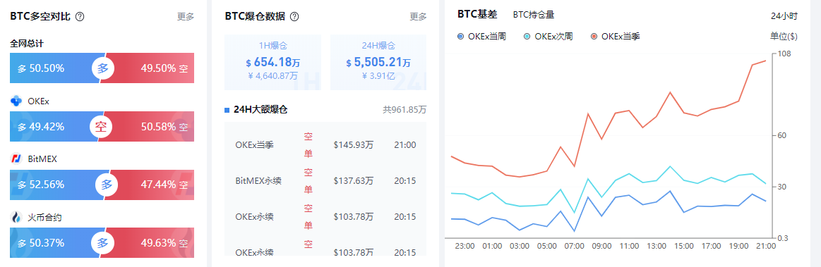Toggle the OKEx次周 legend series
The width and height of the screenshot is (821, 267).
pos(548,37)
